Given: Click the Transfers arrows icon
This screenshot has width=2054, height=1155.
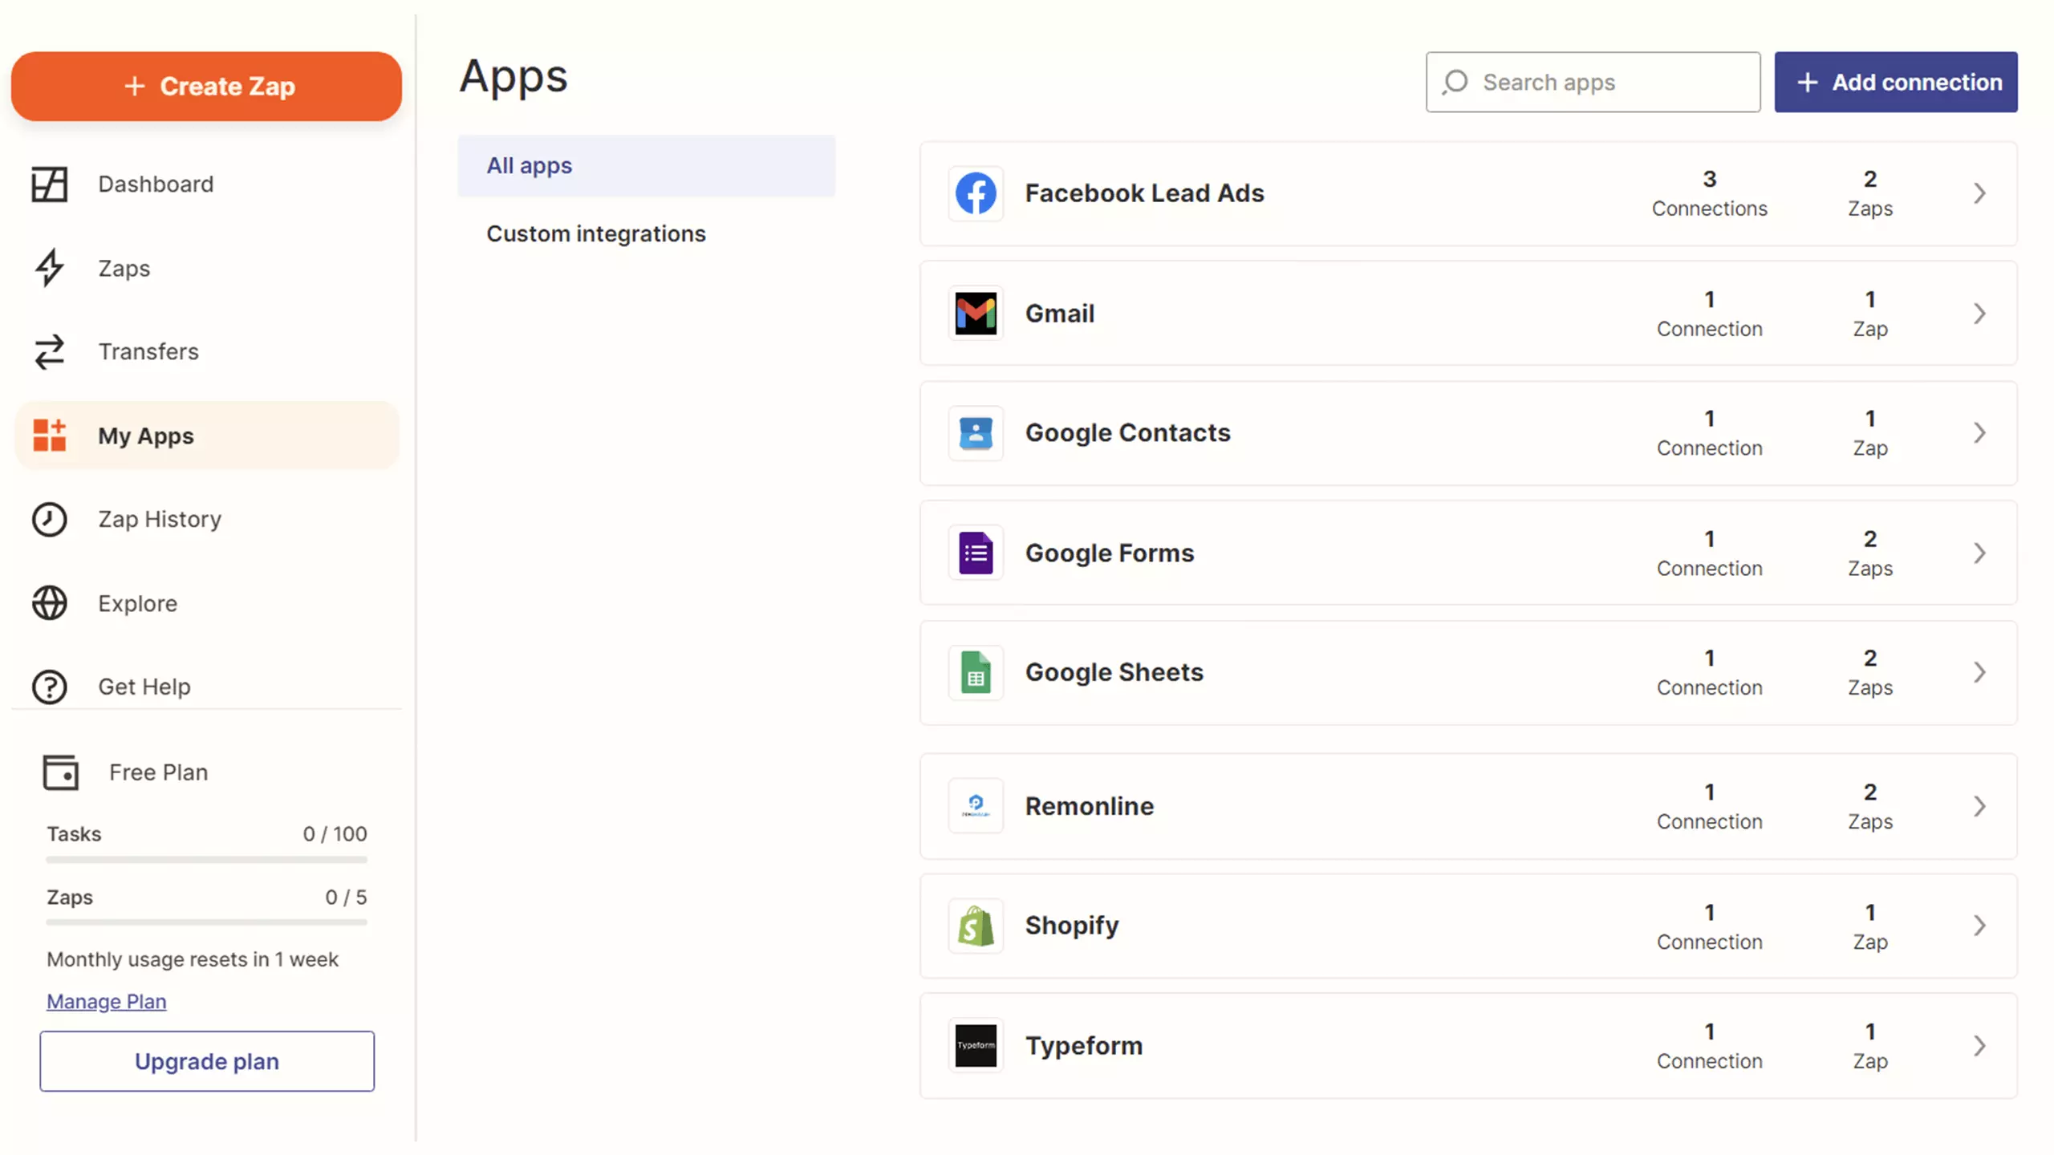Looking at the screenshot, I should (49, 351).
